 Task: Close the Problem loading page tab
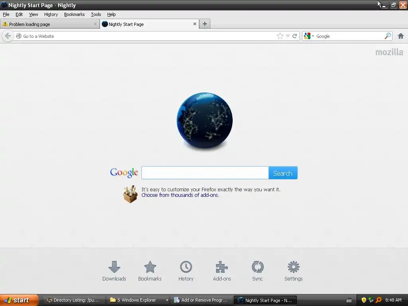click(95, 24)
